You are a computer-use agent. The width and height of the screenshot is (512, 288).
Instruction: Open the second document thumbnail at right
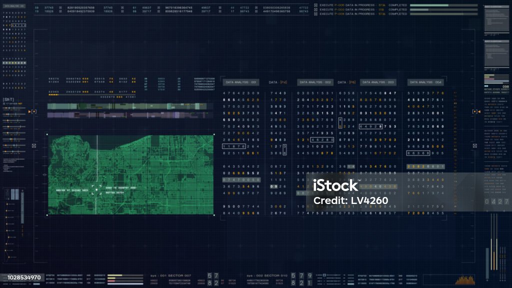pyautogui.click(x=496, y=53)
